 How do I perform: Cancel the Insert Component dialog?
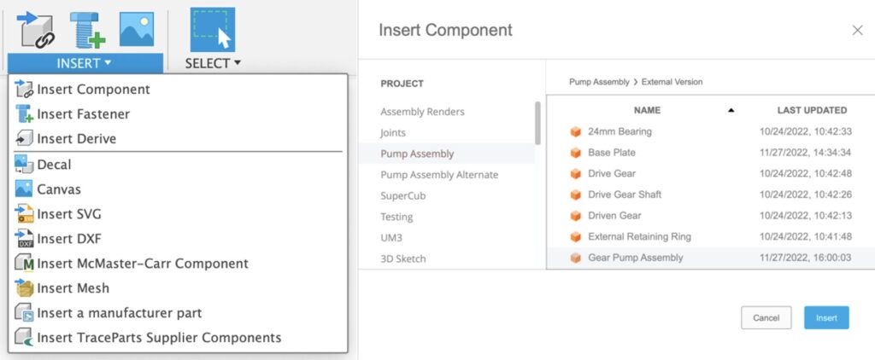766,318
